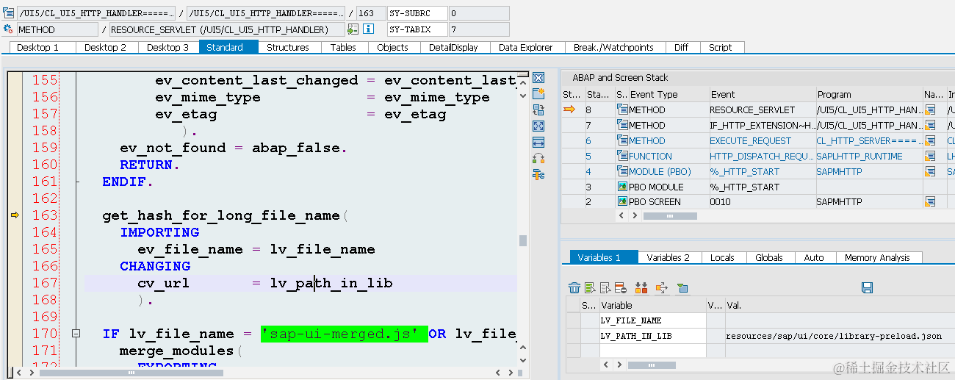Click the empty variable name cell below LV_PATH_IN_LIB
Image resolution: width=955 pixels, height=380 pixels.
pos(652,351)
